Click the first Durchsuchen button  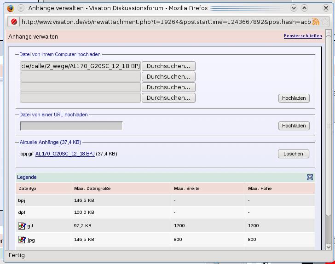pyautogui.click(x=168, y=66)
